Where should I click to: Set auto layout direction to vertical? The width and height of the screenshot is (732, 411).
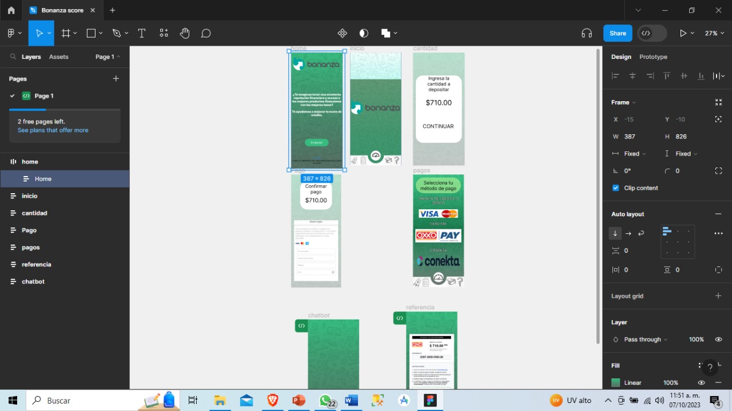615,233
